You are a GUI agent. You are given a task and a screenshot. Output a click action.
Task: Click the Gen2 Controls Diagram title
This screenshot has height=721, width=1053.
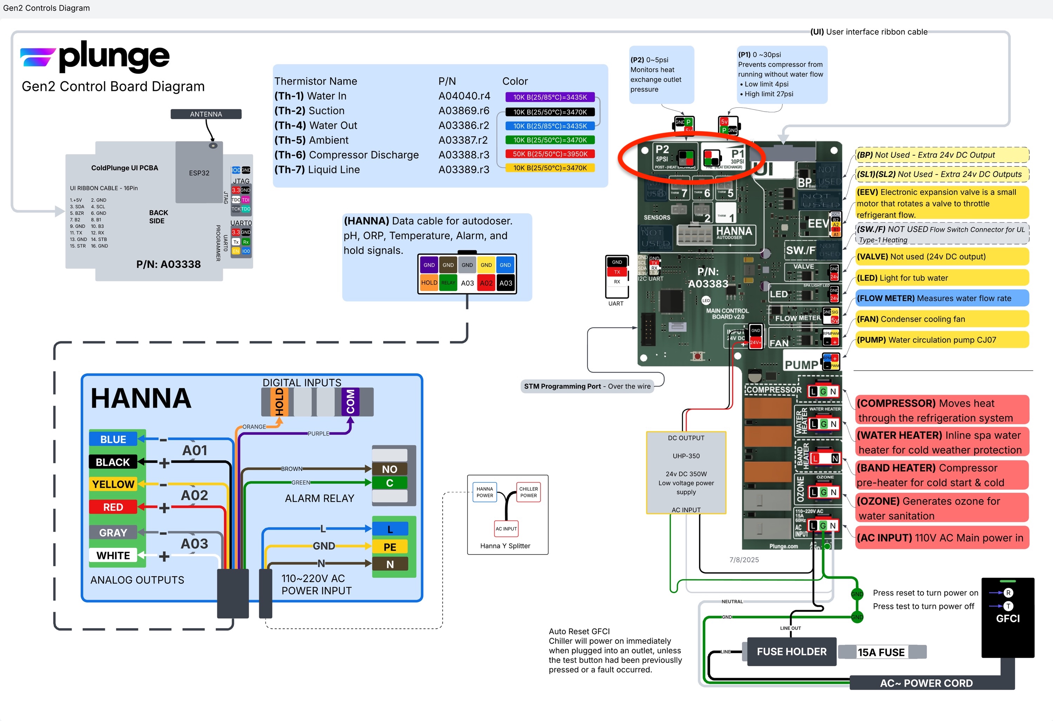[47, 8]
